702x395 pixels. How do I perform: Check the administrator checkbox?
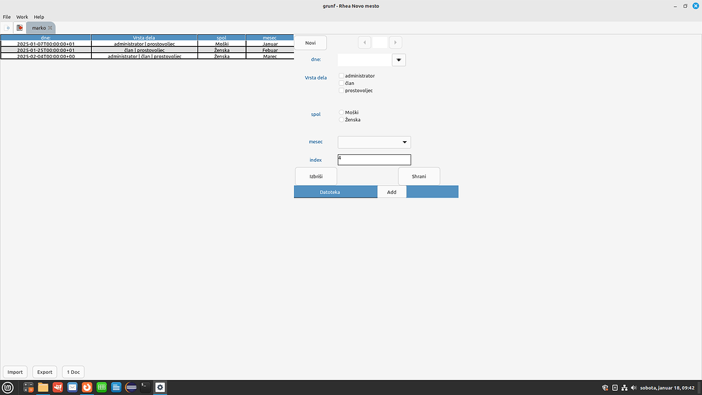pyautogui.click(x=341, y=76)
